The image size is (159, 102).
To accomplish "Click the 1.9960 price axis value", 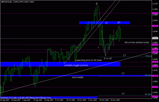I will 155,81.
